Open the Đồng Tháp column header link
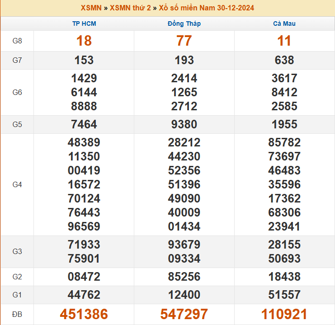The width and height of the screenshot is (335, 325). pyautogui.click(x=184, y=24)
